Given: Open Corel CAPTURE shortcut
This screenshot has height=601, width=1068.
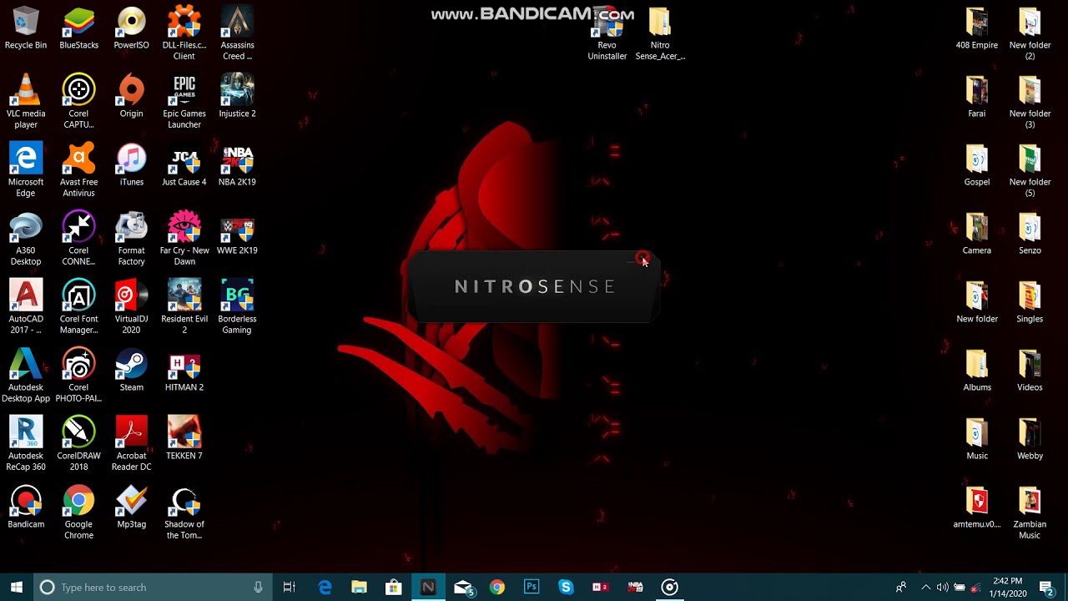Looking at the screenshot, I should coord(78,102).
